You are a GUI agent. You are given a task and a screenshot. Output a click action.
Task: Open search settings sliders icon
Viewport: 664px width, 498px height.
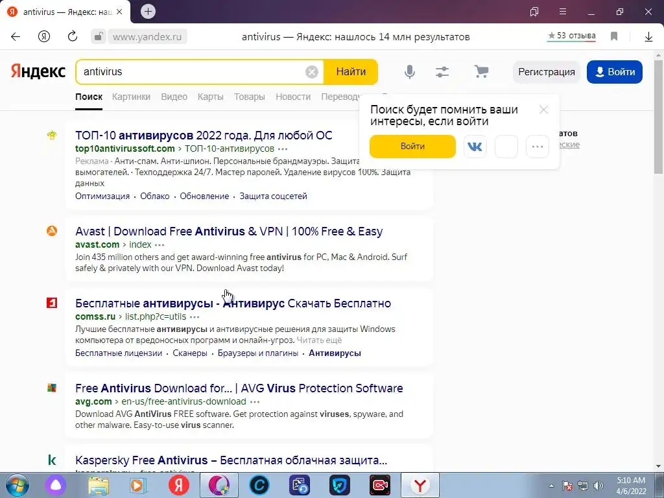[442, 72]
